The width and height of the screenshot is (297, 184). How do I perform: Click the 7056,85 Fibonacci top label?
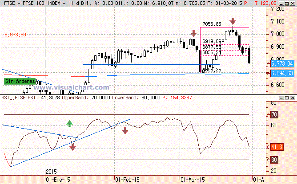coord(212,24)
